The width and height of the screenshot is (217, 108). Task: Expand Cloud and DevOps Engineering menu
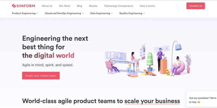pyautogui.click(x=64, y=13)
